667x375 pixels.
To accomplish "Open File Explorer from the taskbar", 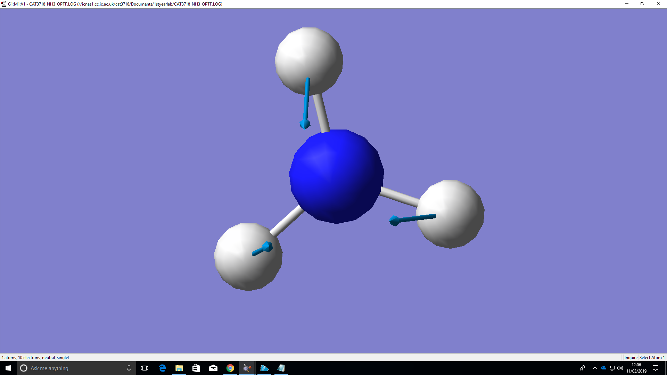I will coord(179,368).
